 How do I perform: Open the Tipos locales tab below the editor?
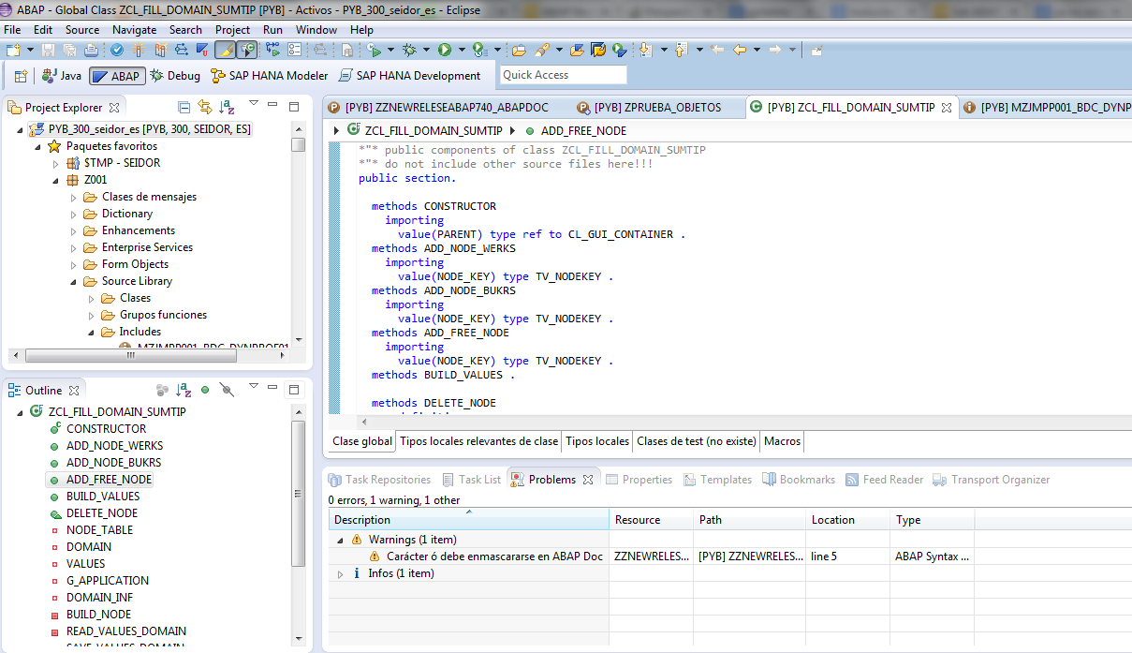[596, 440]
